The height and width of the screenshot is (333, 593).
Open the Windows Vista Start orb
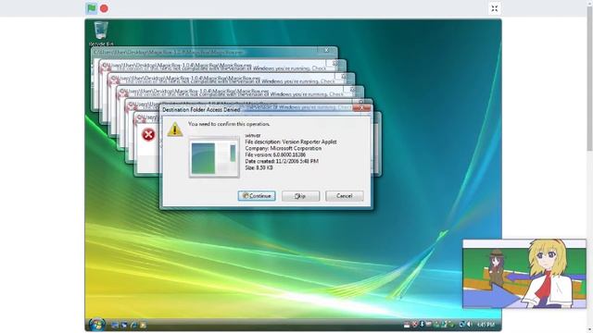pyautogui.click(x=96, y=325)
